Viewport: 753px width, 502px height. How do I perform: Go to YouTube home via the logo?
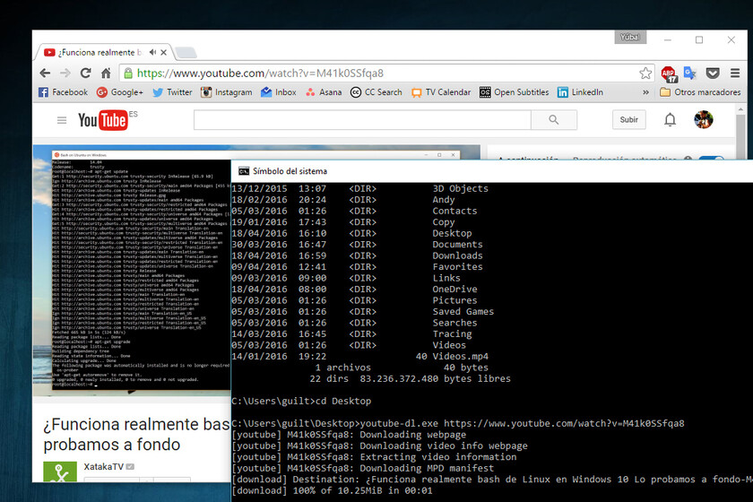tap(103, 120)
